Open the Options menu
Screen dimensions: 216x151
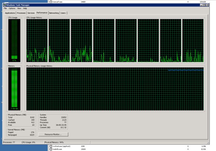click(x=12, y=8)
